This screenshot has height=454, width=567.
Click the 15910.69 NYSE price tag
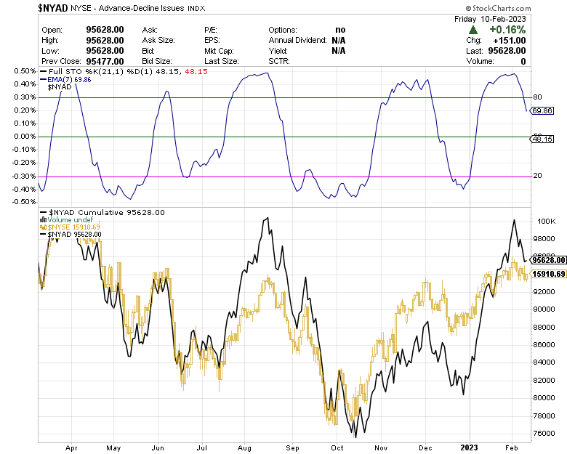coord(549,274)
